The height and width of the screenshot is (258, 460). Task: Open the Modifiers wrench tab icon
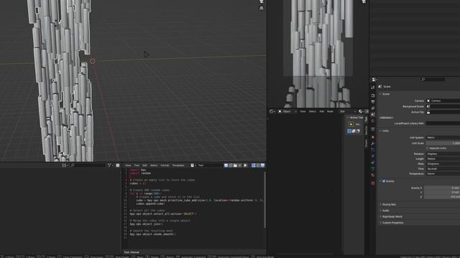click(x=373, y=143)
